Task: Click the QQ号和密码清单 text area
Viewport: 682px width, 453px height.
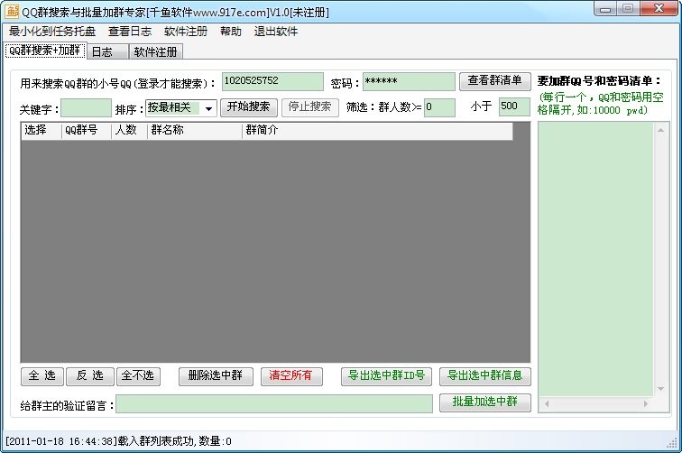Action: tap(596, 259)
